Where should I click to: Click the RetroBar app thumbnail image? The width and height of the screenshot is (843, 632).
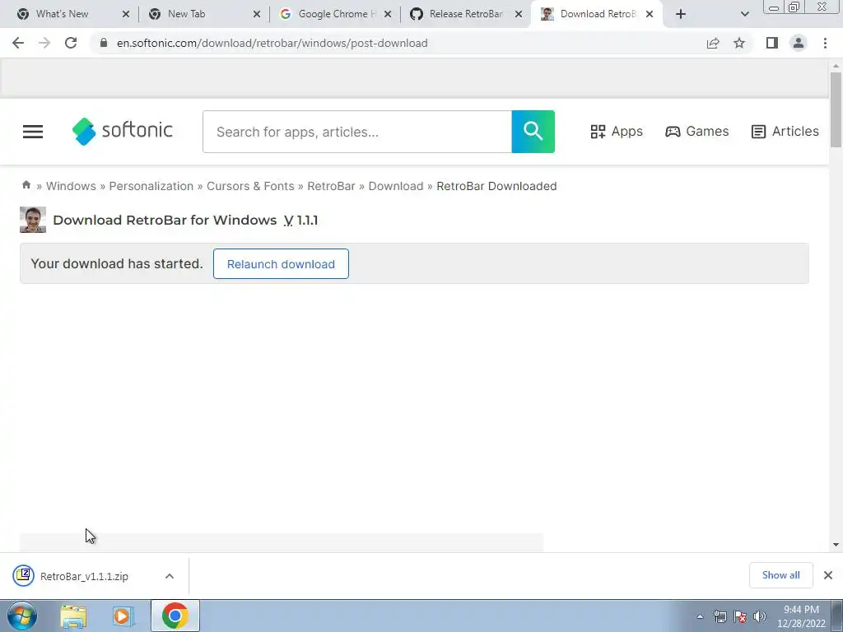coord(33,220)
